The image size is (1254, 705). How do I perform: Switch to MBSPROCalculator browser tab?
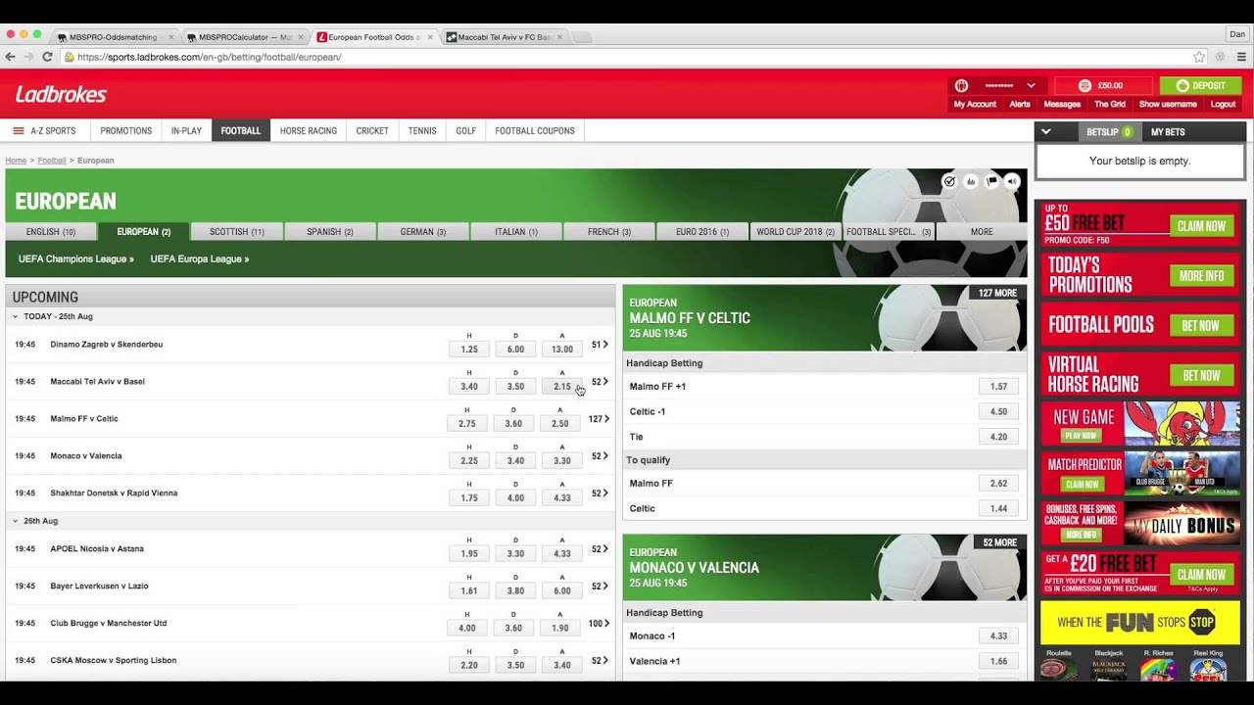[245, 37]
